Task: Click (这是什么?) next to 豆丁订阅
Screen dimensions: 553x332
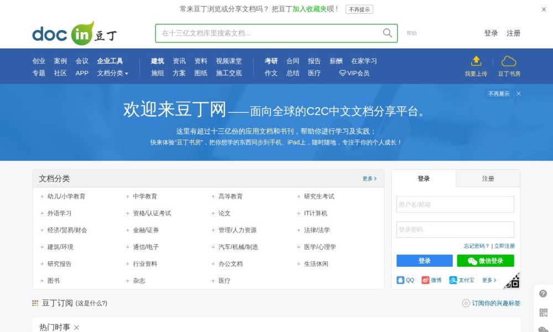Action: click(x=91, y=303)
